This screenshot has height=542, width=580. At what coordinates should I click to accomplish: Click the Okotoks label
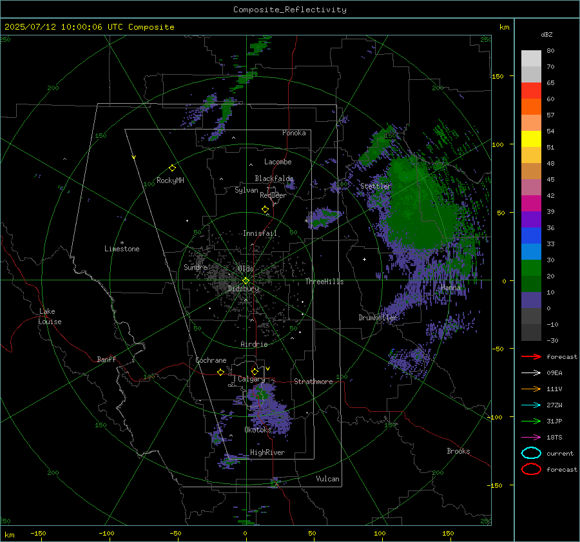pos(258,429)
